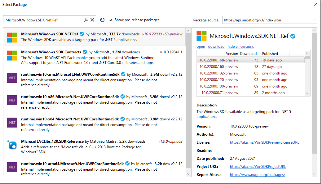This screenshot has width=322, height=184.
Task: Open the WinSDKProjectURL link
Action: coord(258,167)
